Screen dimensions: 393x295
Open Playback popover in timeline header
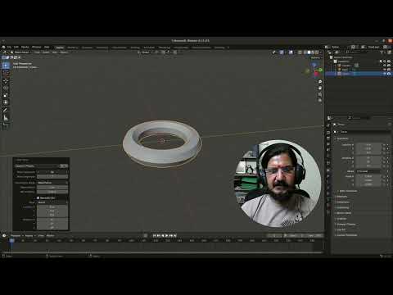(16, 235)
